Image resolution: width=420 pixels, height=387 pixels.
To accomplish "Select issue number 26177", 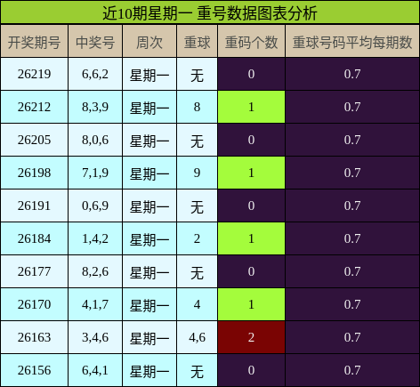I will [35, 271].
